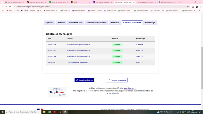Image resolution: width=203 pixels, height=114 pixels.
Task: Open Google Chrome from taskbar
Action: (x=49, y=112)
